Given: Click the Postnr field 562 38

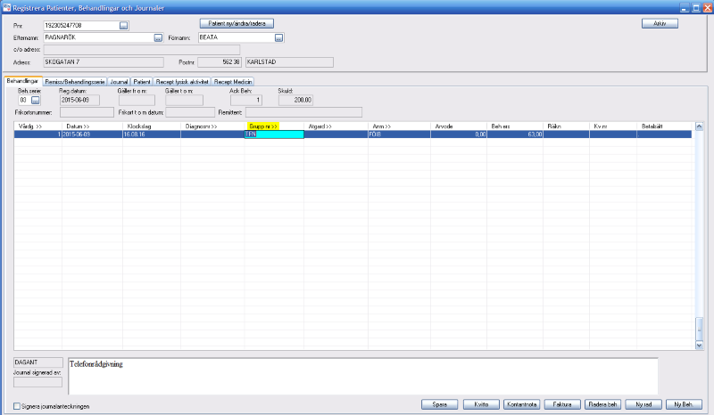Looking at the screenshot, I should pyautogui.click(x=220, y=62).
